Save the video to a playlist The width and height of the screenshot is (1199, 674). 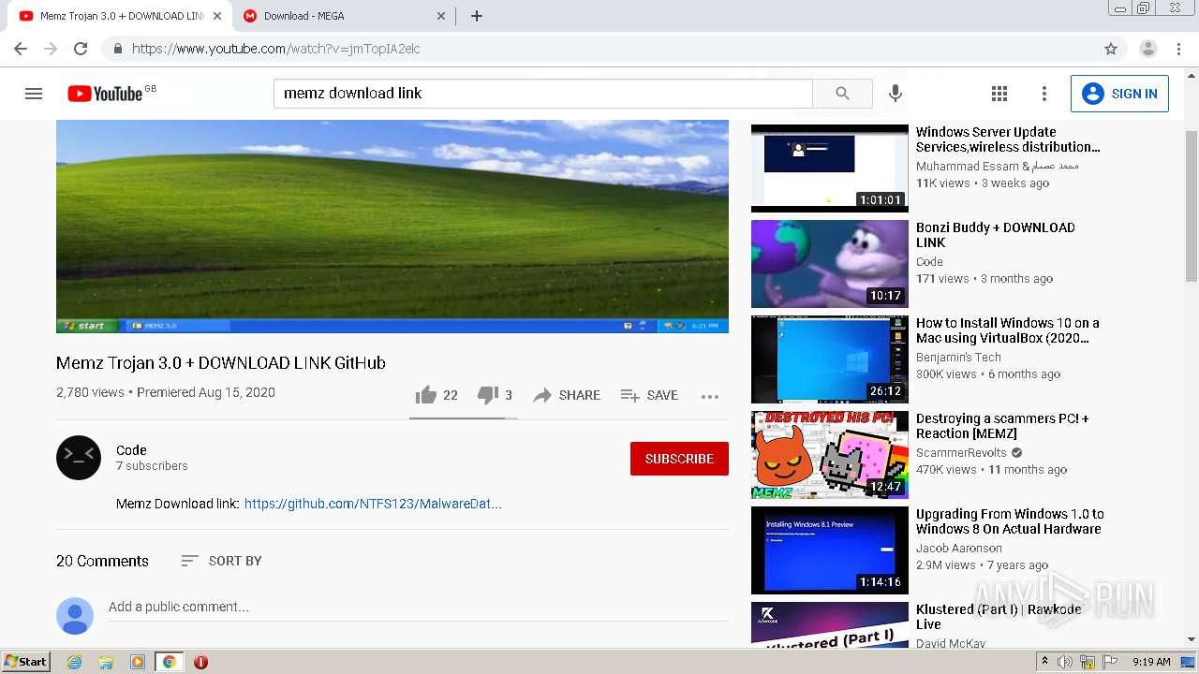649,395
